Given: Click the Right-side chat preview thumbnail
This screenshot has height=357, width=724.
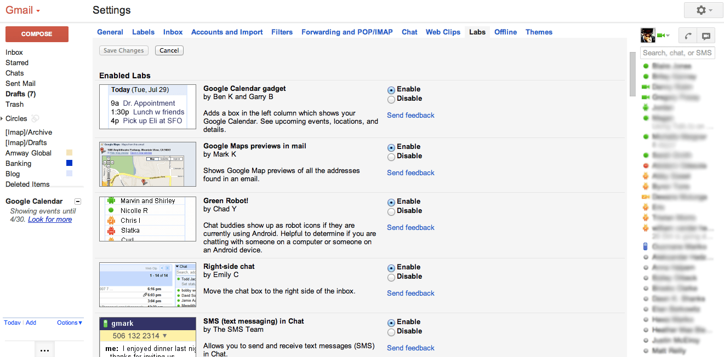Looking at the screenshot, I should [147, 285].
